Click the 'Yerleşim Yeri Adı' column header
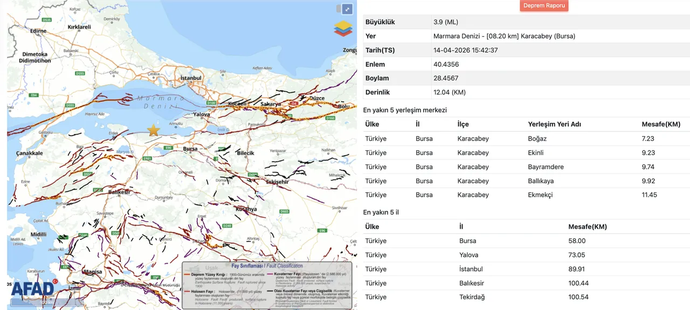This screenshot has width=690, height=310. [x=555, y=124]
